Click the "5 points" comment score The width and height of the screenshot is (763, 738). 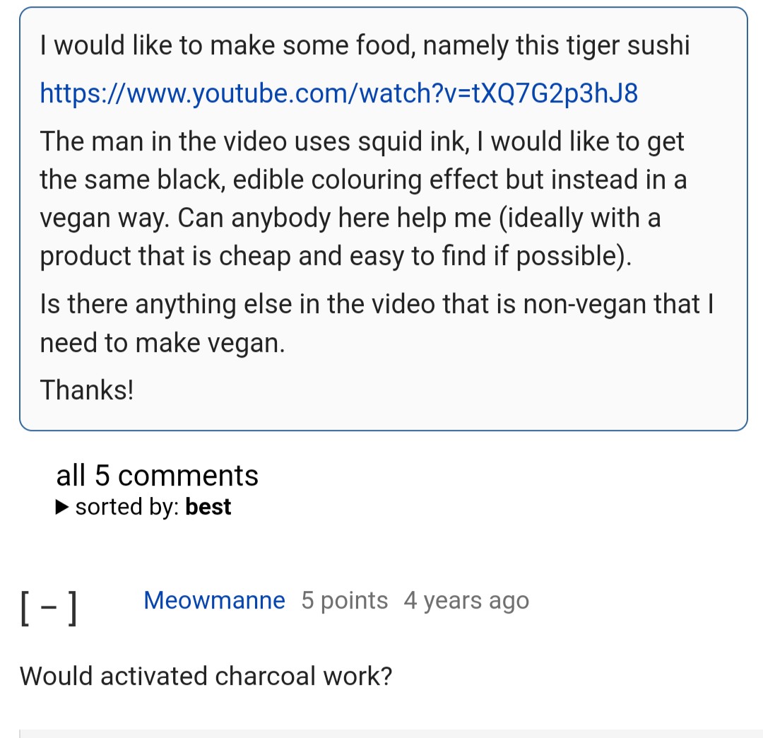point(344,601)
